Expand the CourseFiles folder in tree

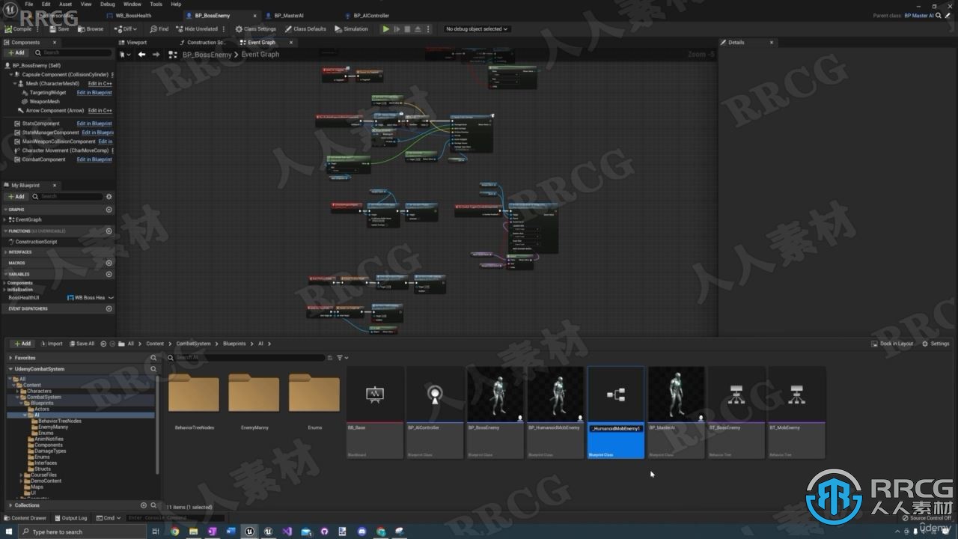point(21,475)
